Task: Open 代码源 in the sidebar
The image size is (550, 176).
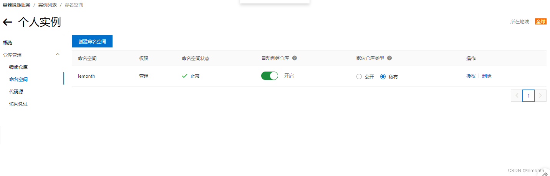Action: (x=16, y=92)
